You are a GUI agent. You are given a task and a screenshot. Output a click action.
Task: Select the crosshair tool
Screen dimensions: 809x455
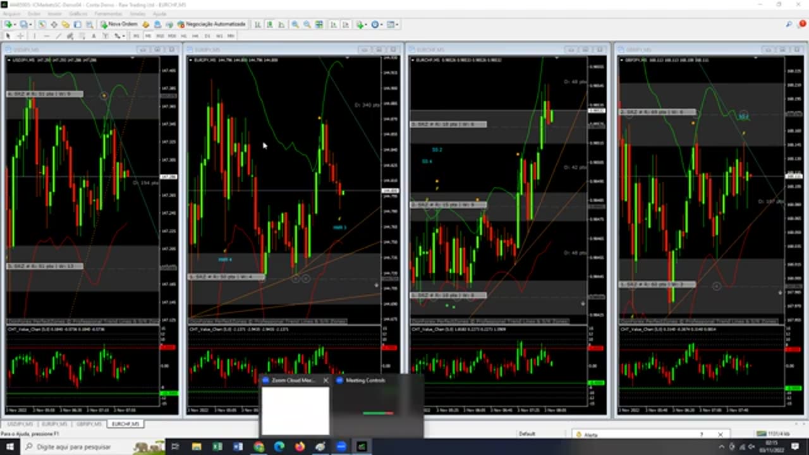[x=20, y=36]
